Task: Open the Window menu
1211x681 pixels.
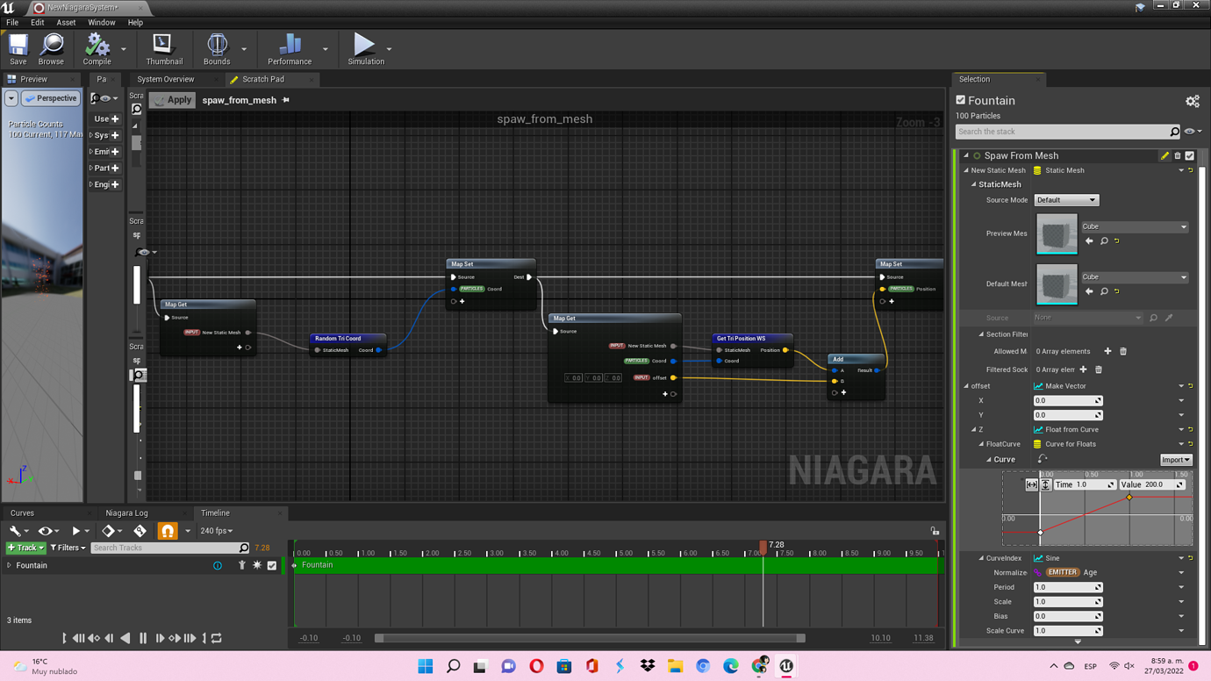Action: (x=102, y=22)
